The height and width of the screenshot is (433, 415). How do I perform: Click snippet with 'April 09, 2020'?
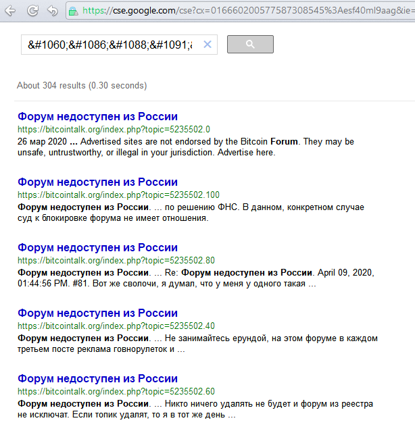point(196,278)
